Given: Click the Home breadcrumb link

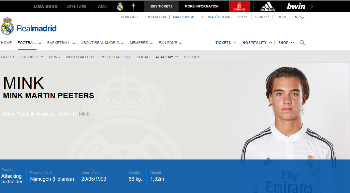Looking at the screenshot, I should click(x=9, y=114).
